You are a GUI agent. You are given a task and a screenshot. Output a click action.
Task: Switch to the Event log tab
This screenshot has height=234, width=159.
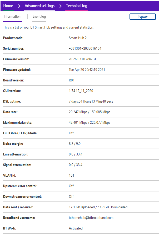39,17
